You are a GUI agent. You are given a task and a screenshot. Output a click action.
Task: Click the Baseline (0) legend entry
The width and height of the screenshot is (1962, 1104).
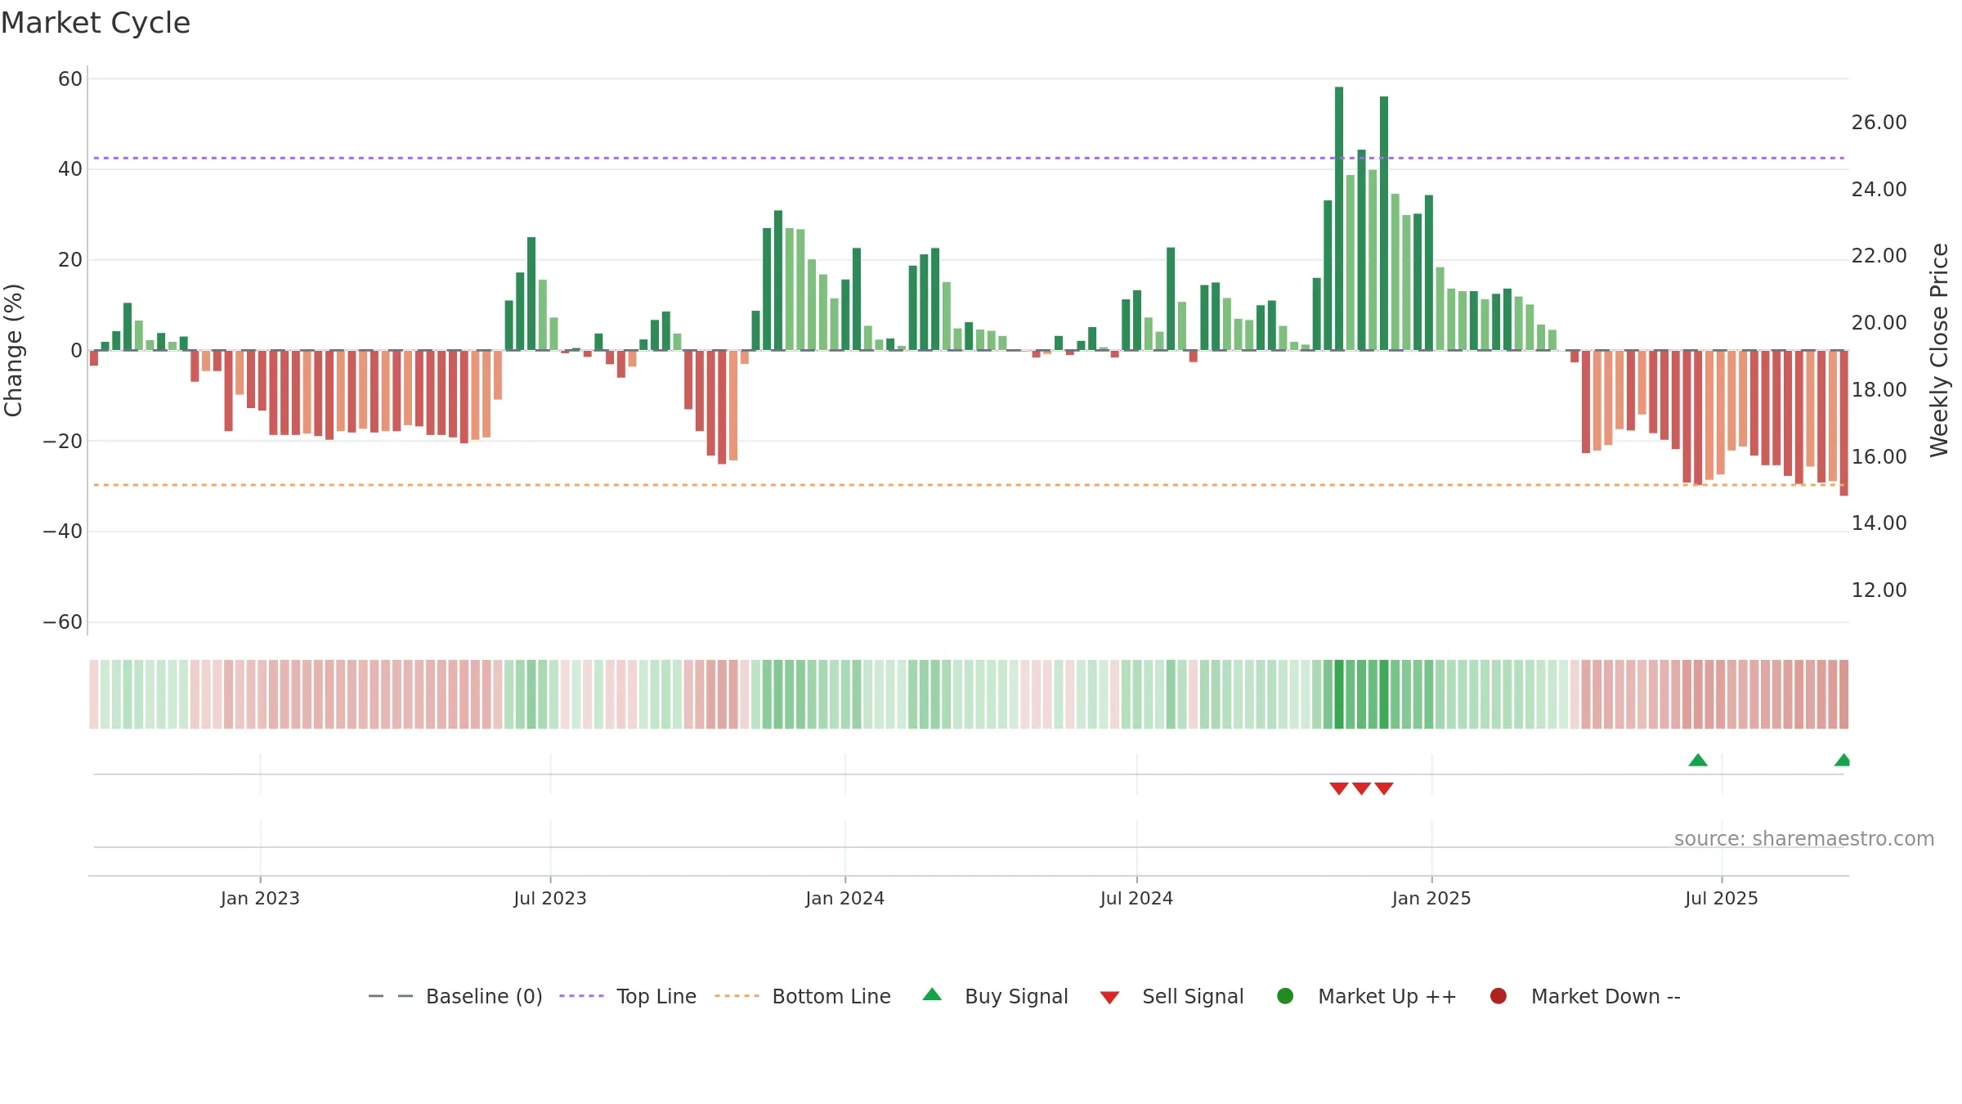[x=455, y=996]
